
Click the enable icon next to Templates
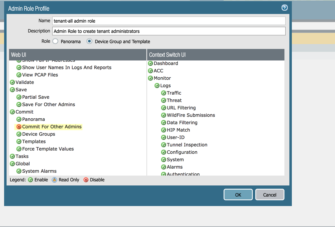coord(19,142)
